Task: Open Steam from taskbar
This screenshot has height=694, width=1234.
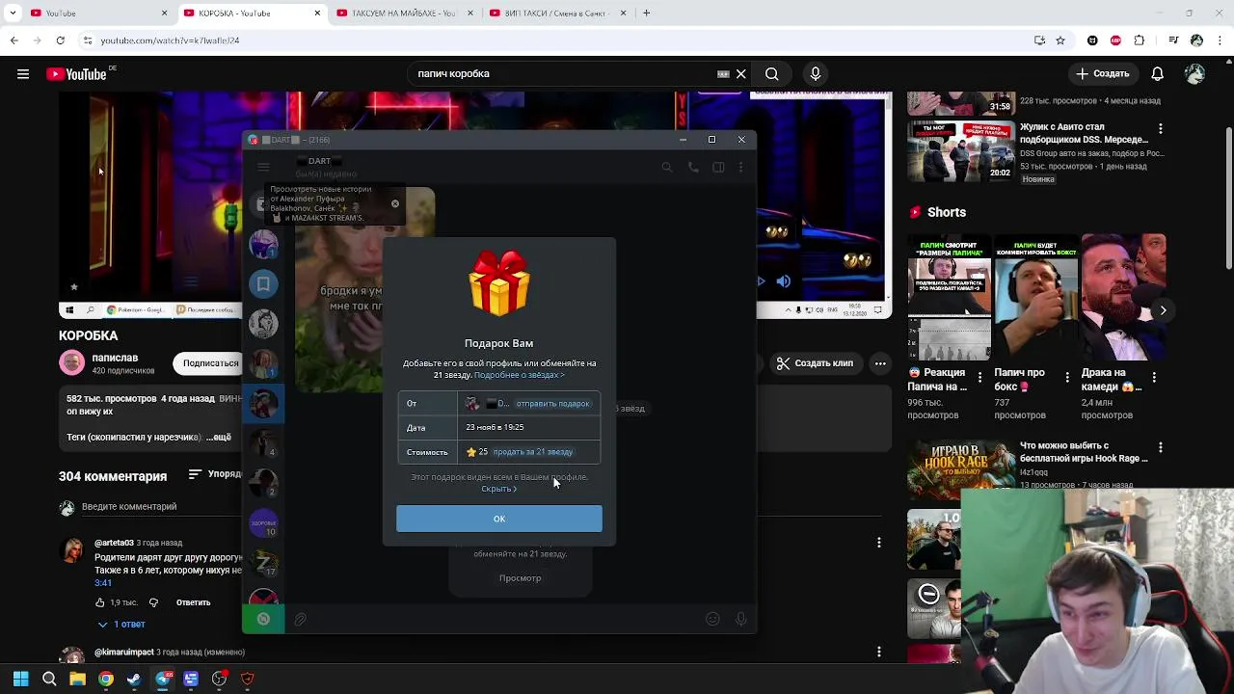Action: coord(134,679)
